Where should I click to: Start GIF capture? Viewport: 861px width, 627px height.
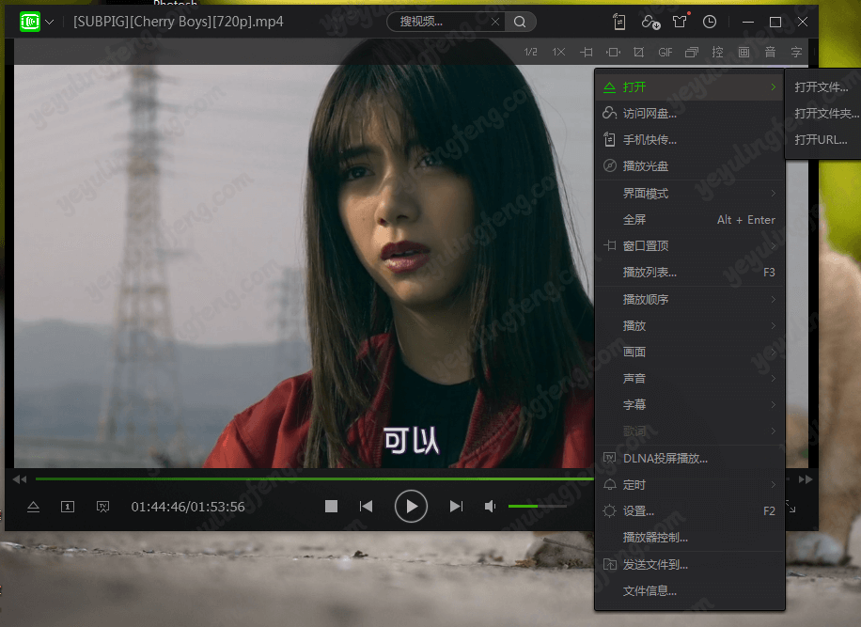coord(665,52)
